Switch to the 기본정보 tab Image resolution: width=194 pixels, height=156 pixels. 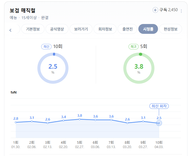point(33,29)
